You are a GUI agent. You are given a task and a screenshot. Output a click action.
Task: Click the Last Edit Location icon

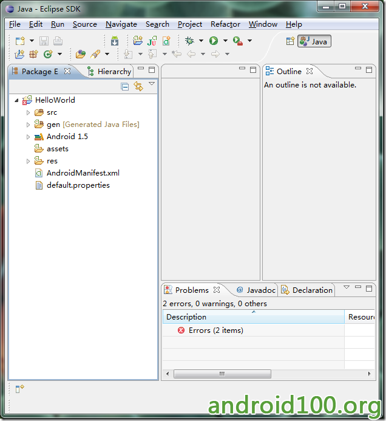[x=177, y=54]
